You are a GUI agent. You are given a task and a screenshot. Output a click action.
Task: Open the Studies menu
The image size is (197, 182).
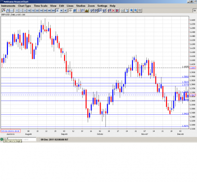[81, 6]
